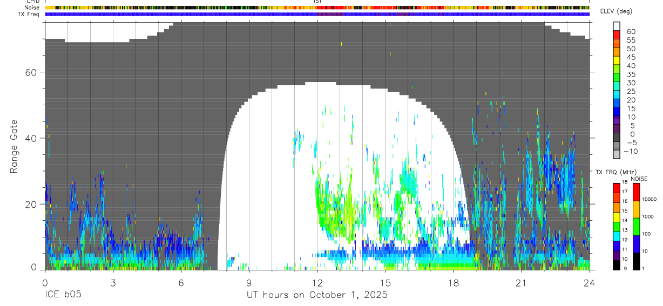Click the red swatch atop the TX FRQ bar
The image size is (663, 306).
click(x=617, y=188)
